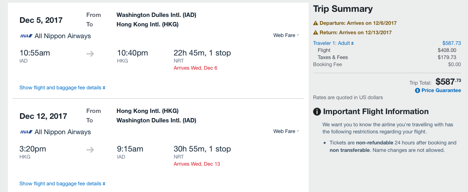468x192 pixels.
Task: Click the Trip Total amount $587.73
Action: tap(448, 82)
